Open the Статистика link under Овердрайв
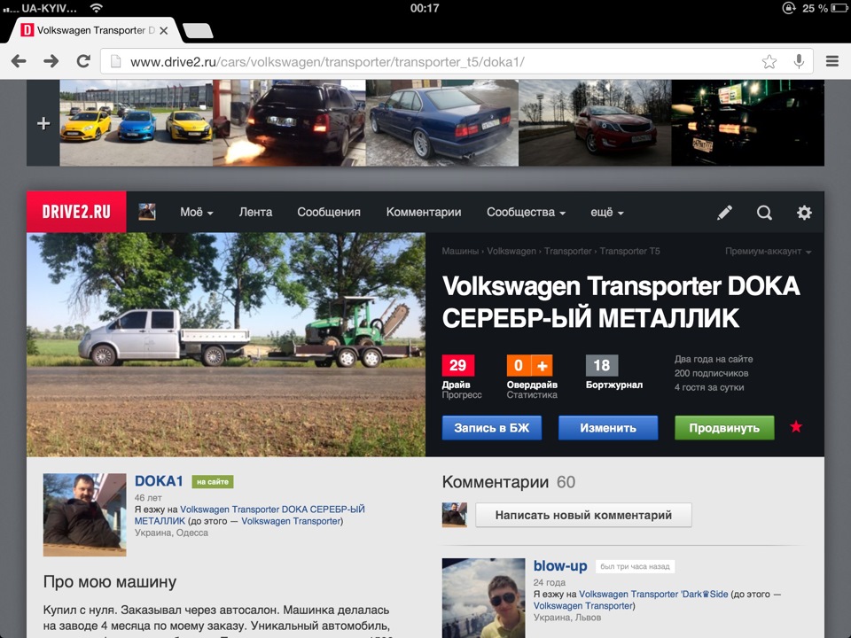This screenshot has height=638, width=851. (x=532, y=395)
